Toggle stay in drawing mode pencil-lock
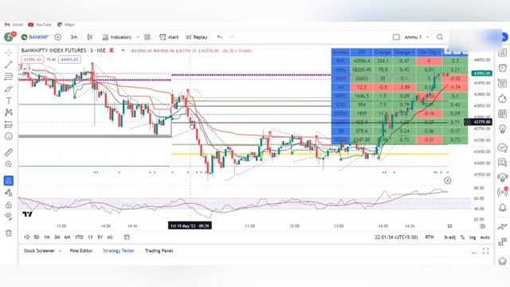Viewport: 510px width, 287px height. pos(9,193)
